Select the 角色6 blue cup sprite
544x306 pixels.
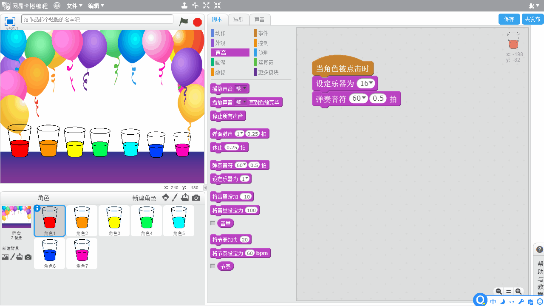[50, 253]
